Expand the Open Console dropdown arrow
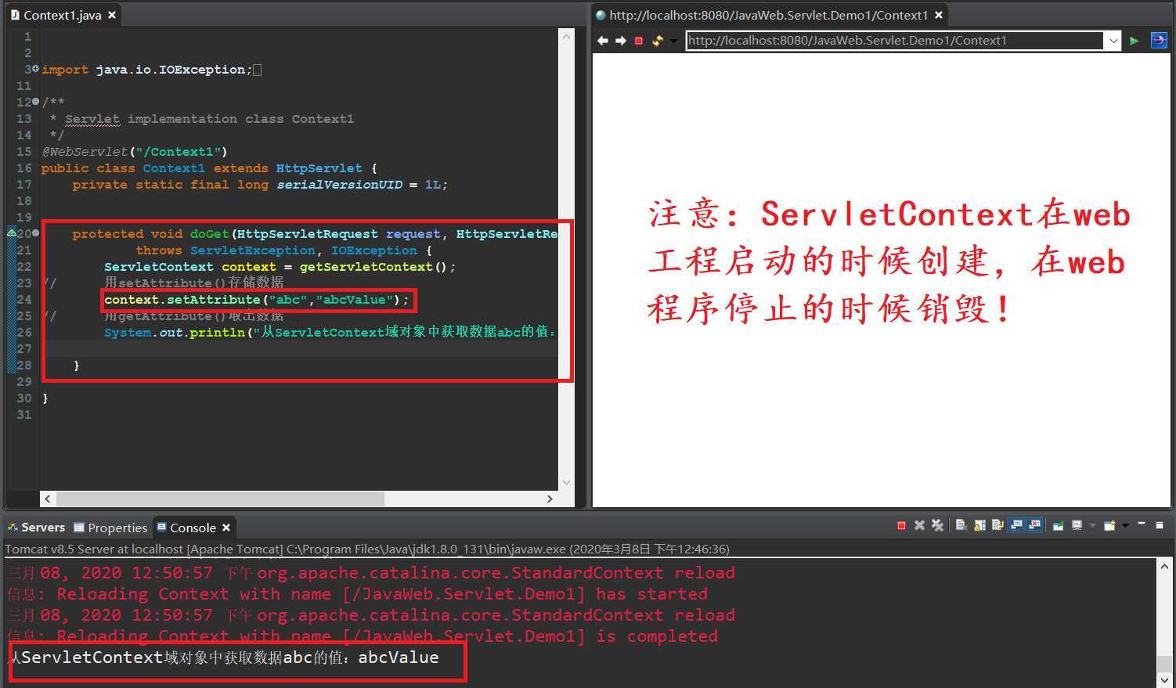The image size is (1176, 688). [1125, 525]
